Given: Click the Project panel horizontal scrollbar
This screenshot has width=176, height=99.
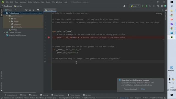Looking at the screenshot, I should tap(20, 93).
